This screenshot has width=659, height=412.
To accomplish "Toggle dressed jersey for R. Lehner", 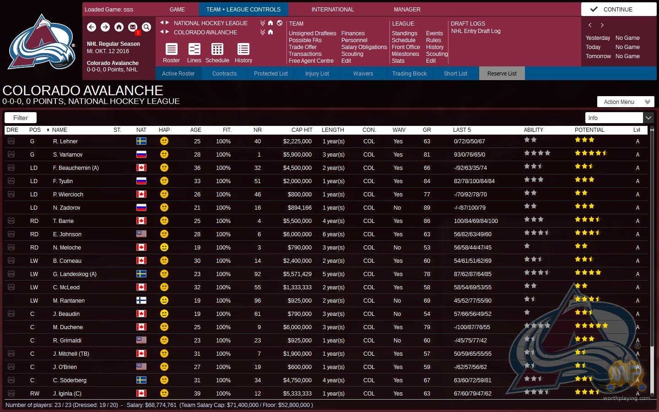I will (11, 141).
